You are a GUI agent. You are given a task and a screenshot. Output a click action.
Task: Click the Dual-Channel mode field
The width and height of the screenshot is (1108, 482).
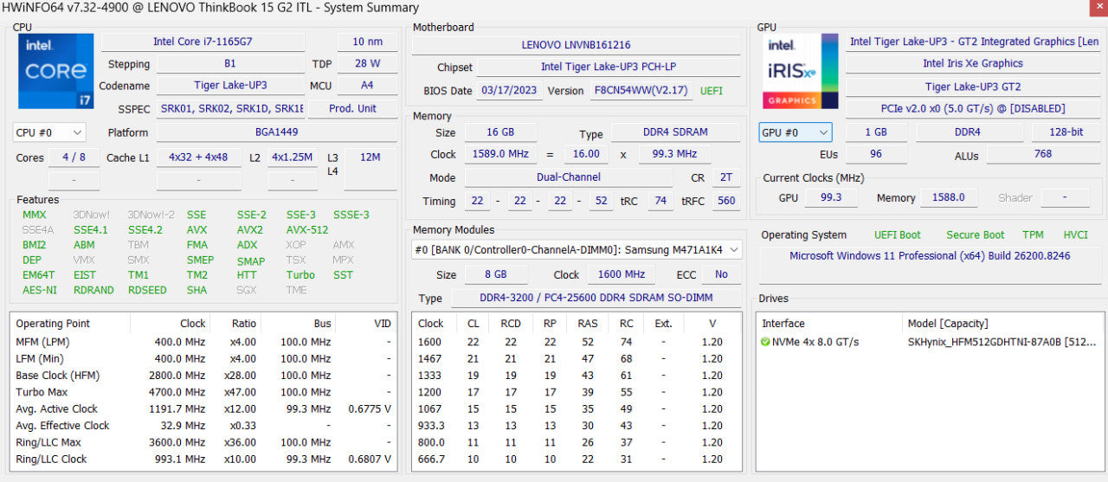568,177
